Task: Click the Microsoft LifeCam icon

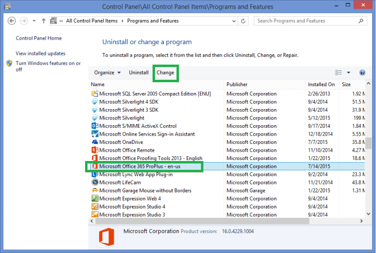Action: [x=95, y=183]
